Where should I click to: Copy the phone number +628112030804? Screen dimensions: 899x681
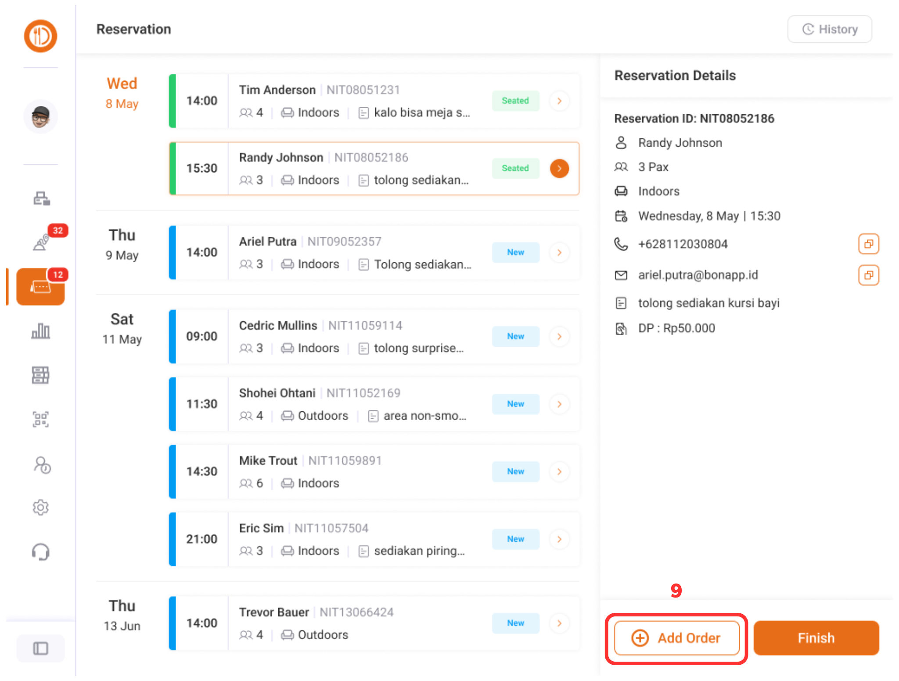point(868,244)
